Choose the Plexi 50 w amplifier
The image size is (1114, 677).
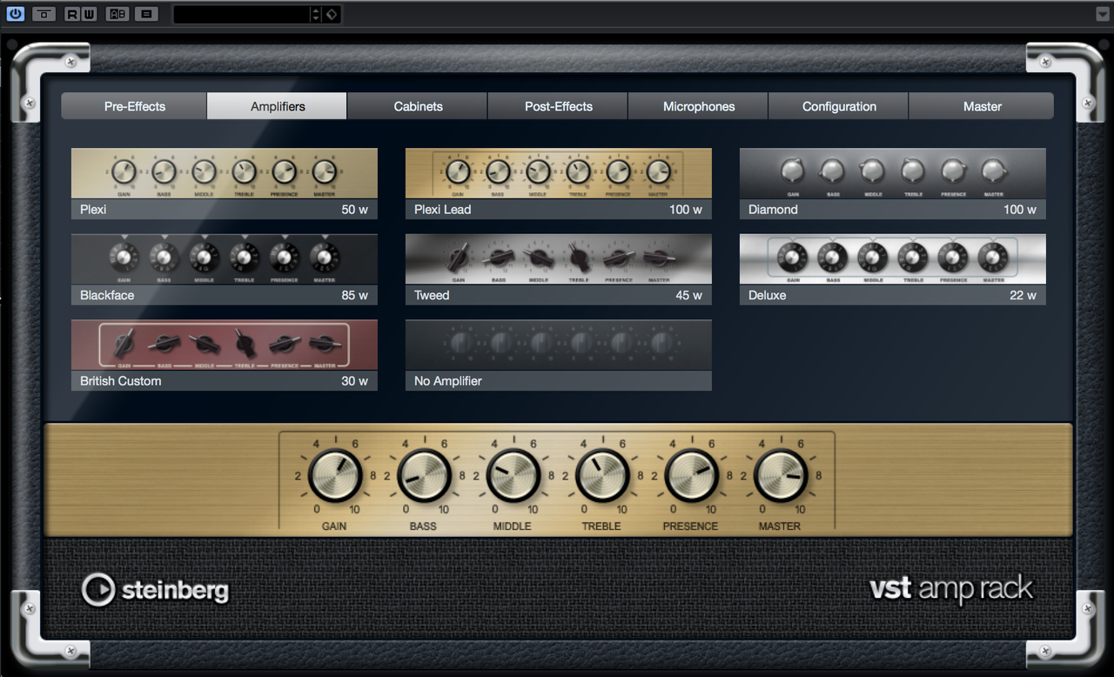(x=225, y=184)
